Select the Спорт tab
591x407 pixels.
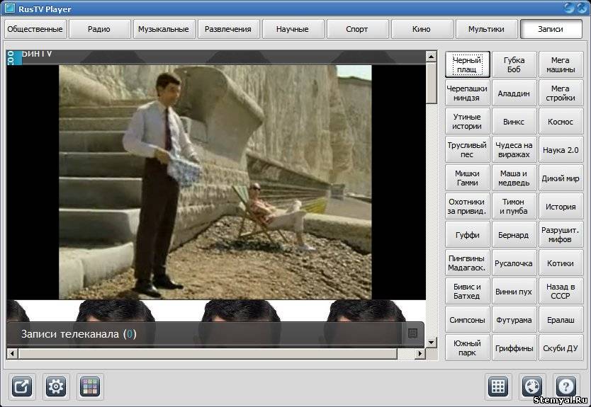pos(357,29)
